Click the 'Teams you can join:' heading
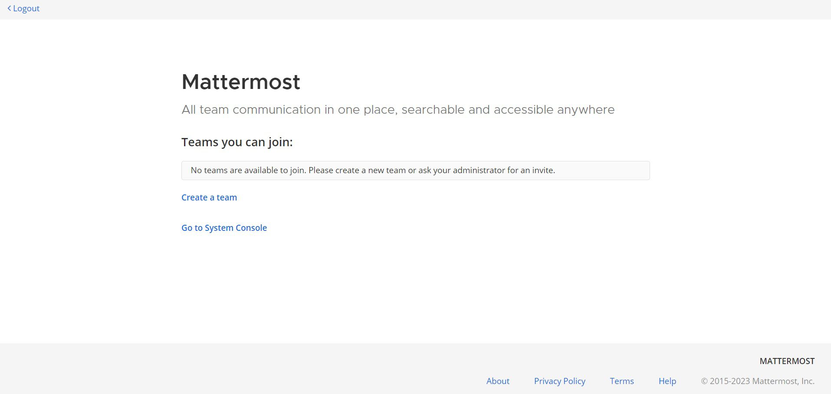This screenshot has width=831, height=394. [x=237, y=142]
